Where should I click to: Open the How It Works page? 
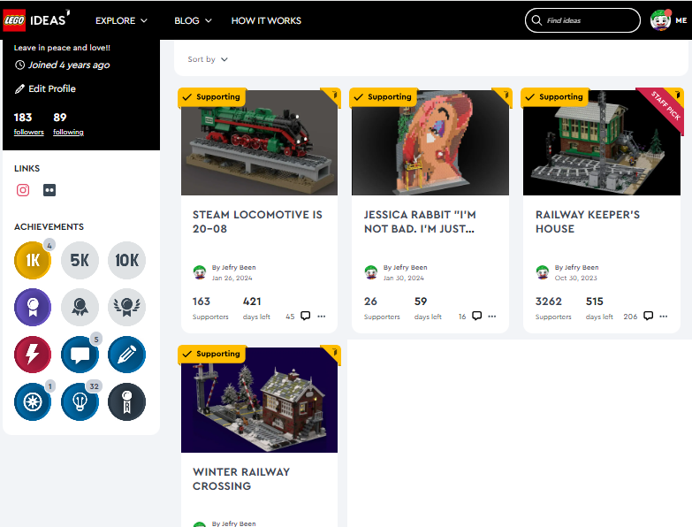pos(266,20)
